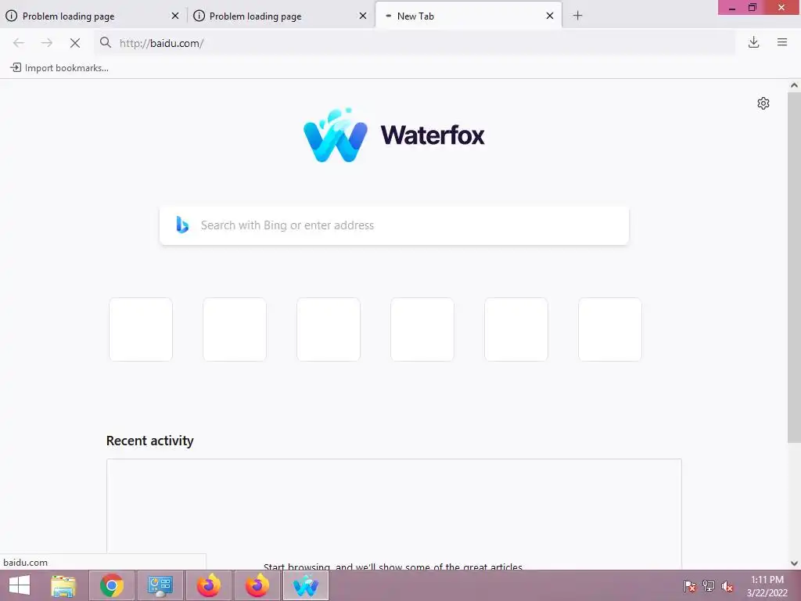Open Action Center flag tray icon

(x=689, y=586)
